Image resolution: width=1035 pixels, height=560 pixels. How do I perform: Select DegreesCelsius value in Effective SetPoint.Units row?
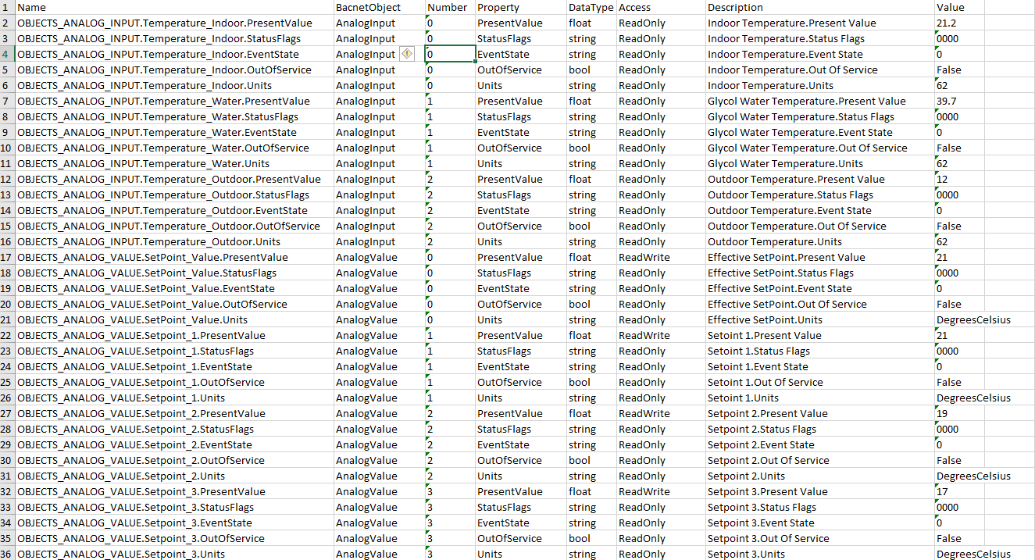(973, 319)
